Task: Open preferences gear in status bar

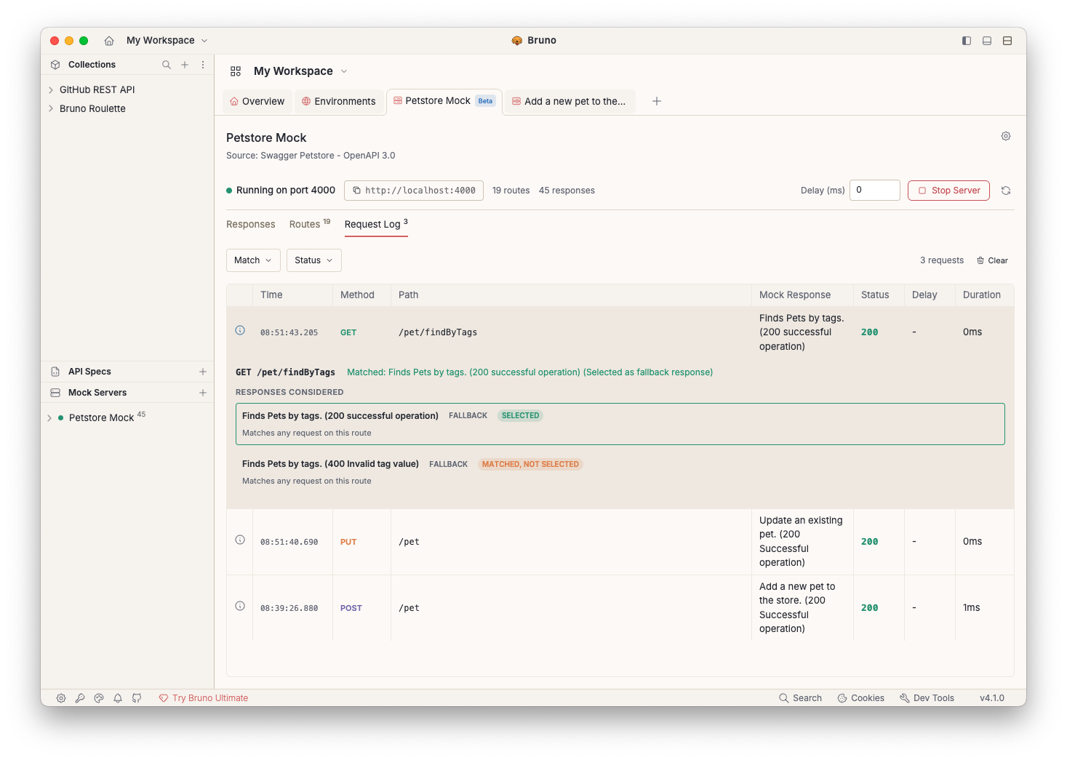Action: 61,698
